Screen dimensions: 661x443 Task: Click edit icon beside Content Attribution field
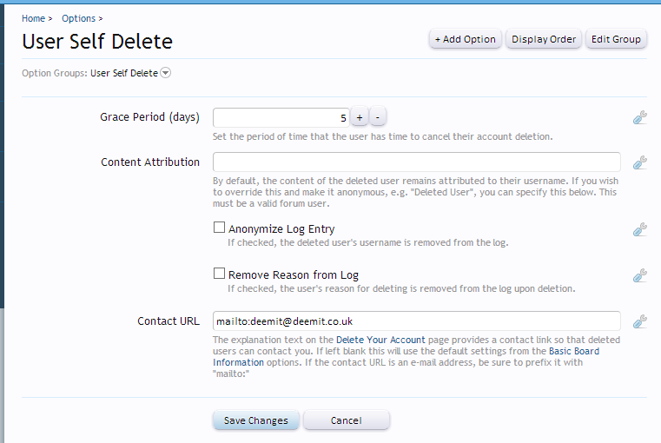pos(639,162)
